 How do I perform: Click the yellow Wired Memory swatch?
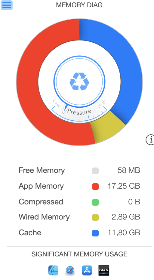pyautogui.click(x=95, y=217)
